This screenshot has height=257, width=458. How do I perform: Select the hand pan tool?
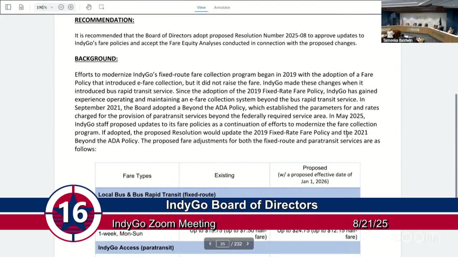coord(89,7)
